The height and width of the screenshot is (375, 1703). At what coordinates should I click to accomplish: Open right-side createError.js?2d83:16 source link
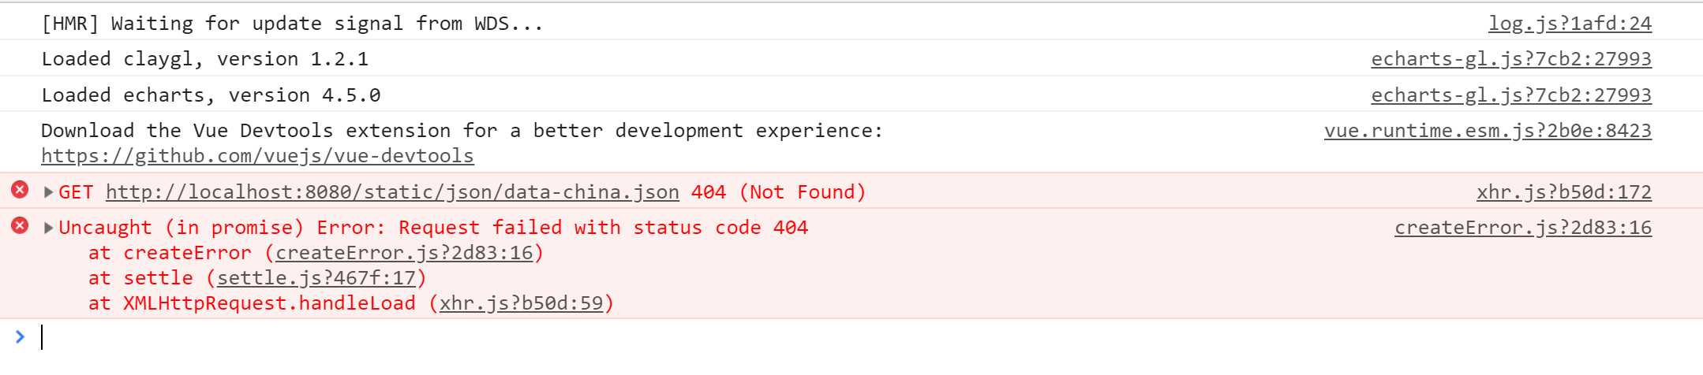1523,228
